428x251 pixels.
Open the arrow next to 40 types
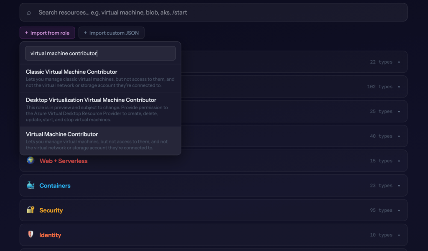pos(399,136)
